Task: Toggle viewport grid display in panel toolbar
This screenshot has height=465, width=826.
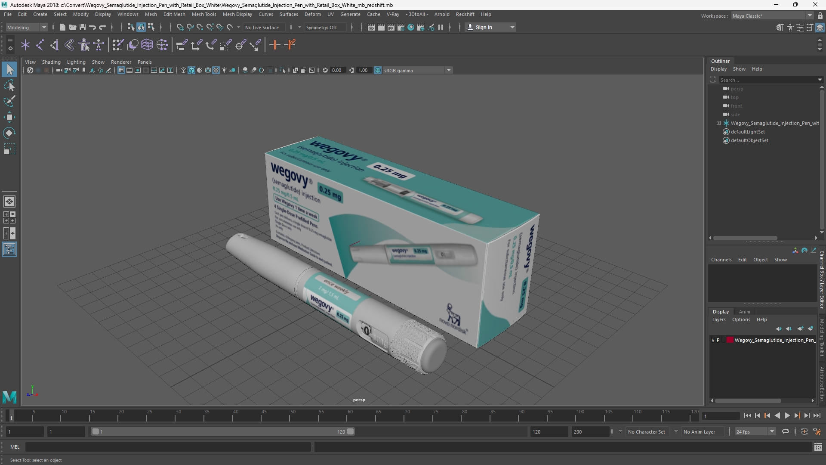Action: coord(121,70)
